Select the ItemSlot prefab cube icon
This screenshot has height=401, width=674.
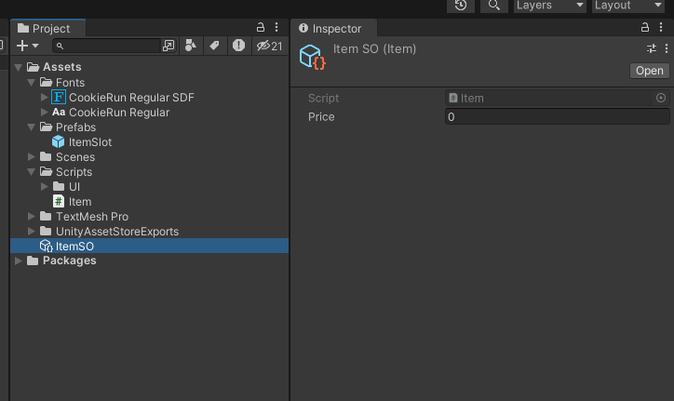(x=58, y=141)
